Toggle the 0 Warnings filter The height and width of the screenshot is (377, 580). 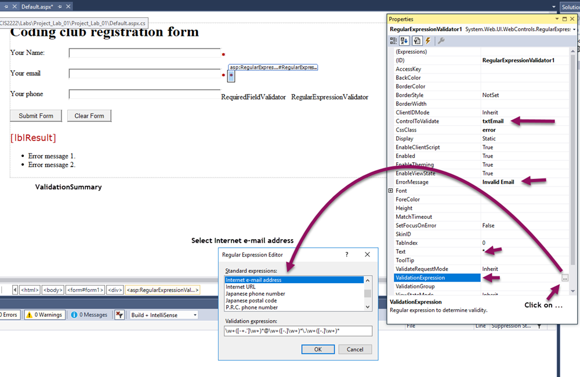[45, 315]
